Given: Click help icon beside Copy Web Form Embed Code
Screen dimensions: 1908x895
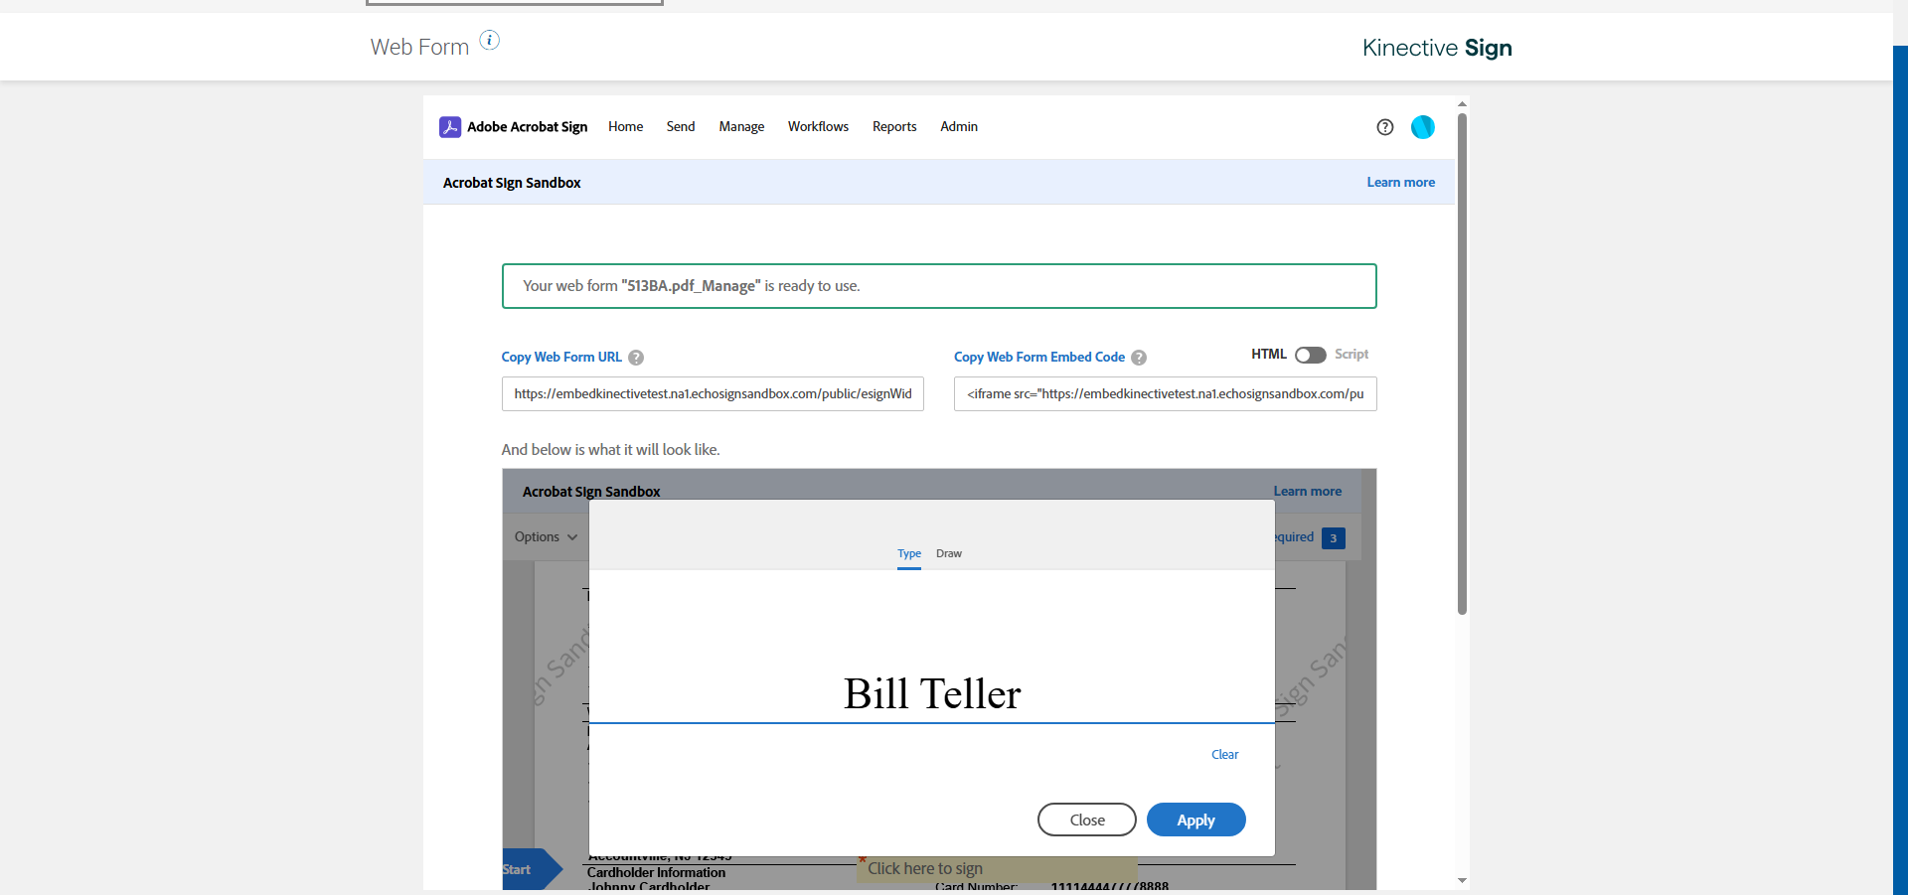Looking at the screenshot, I should [x=1139, y=358].
